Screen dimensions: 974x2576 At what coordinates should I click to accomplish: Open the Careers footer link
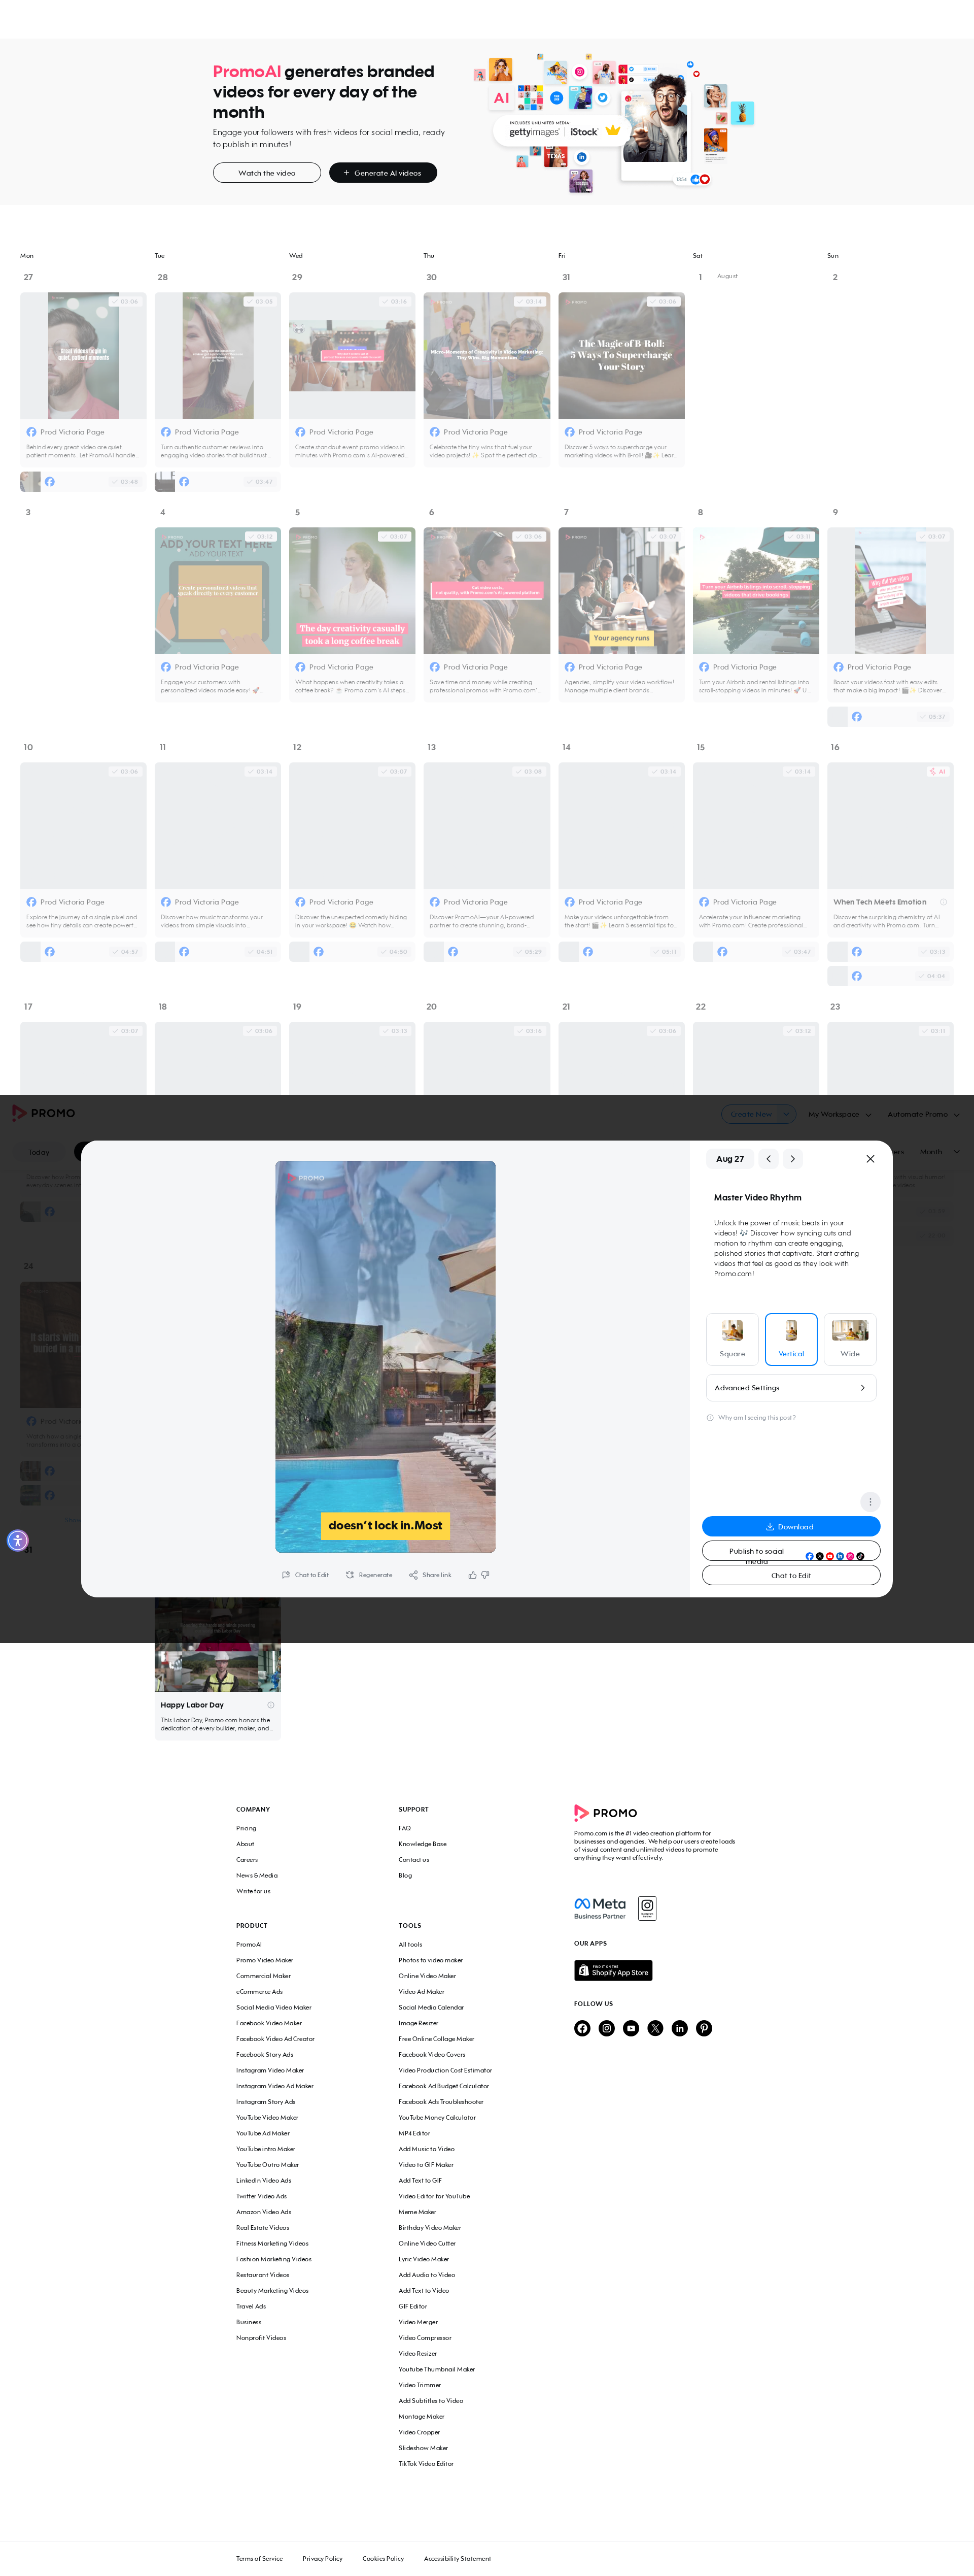tap(247, 1859)
